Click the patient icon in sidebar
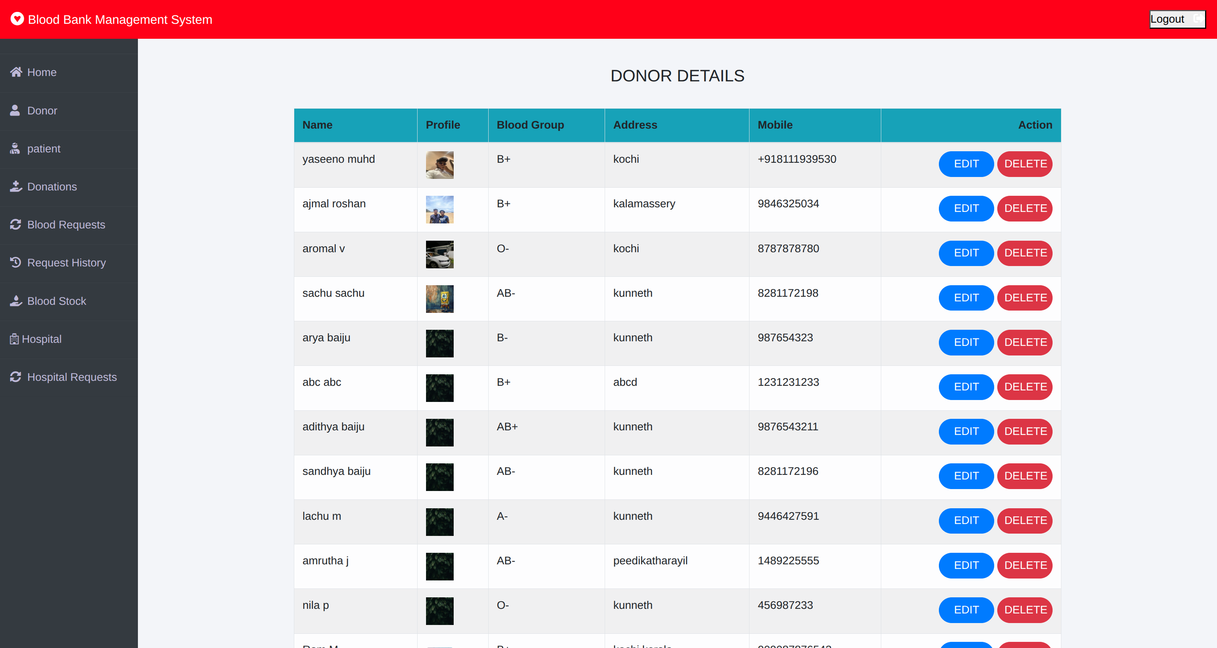Image resolution: width=1217 pixels, height=648 pixels. [x=15, y=148]
